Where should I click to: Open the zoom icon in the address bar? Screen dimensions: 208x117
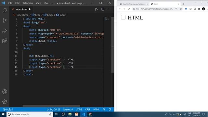pyautogui.click(x=176, y=9)
